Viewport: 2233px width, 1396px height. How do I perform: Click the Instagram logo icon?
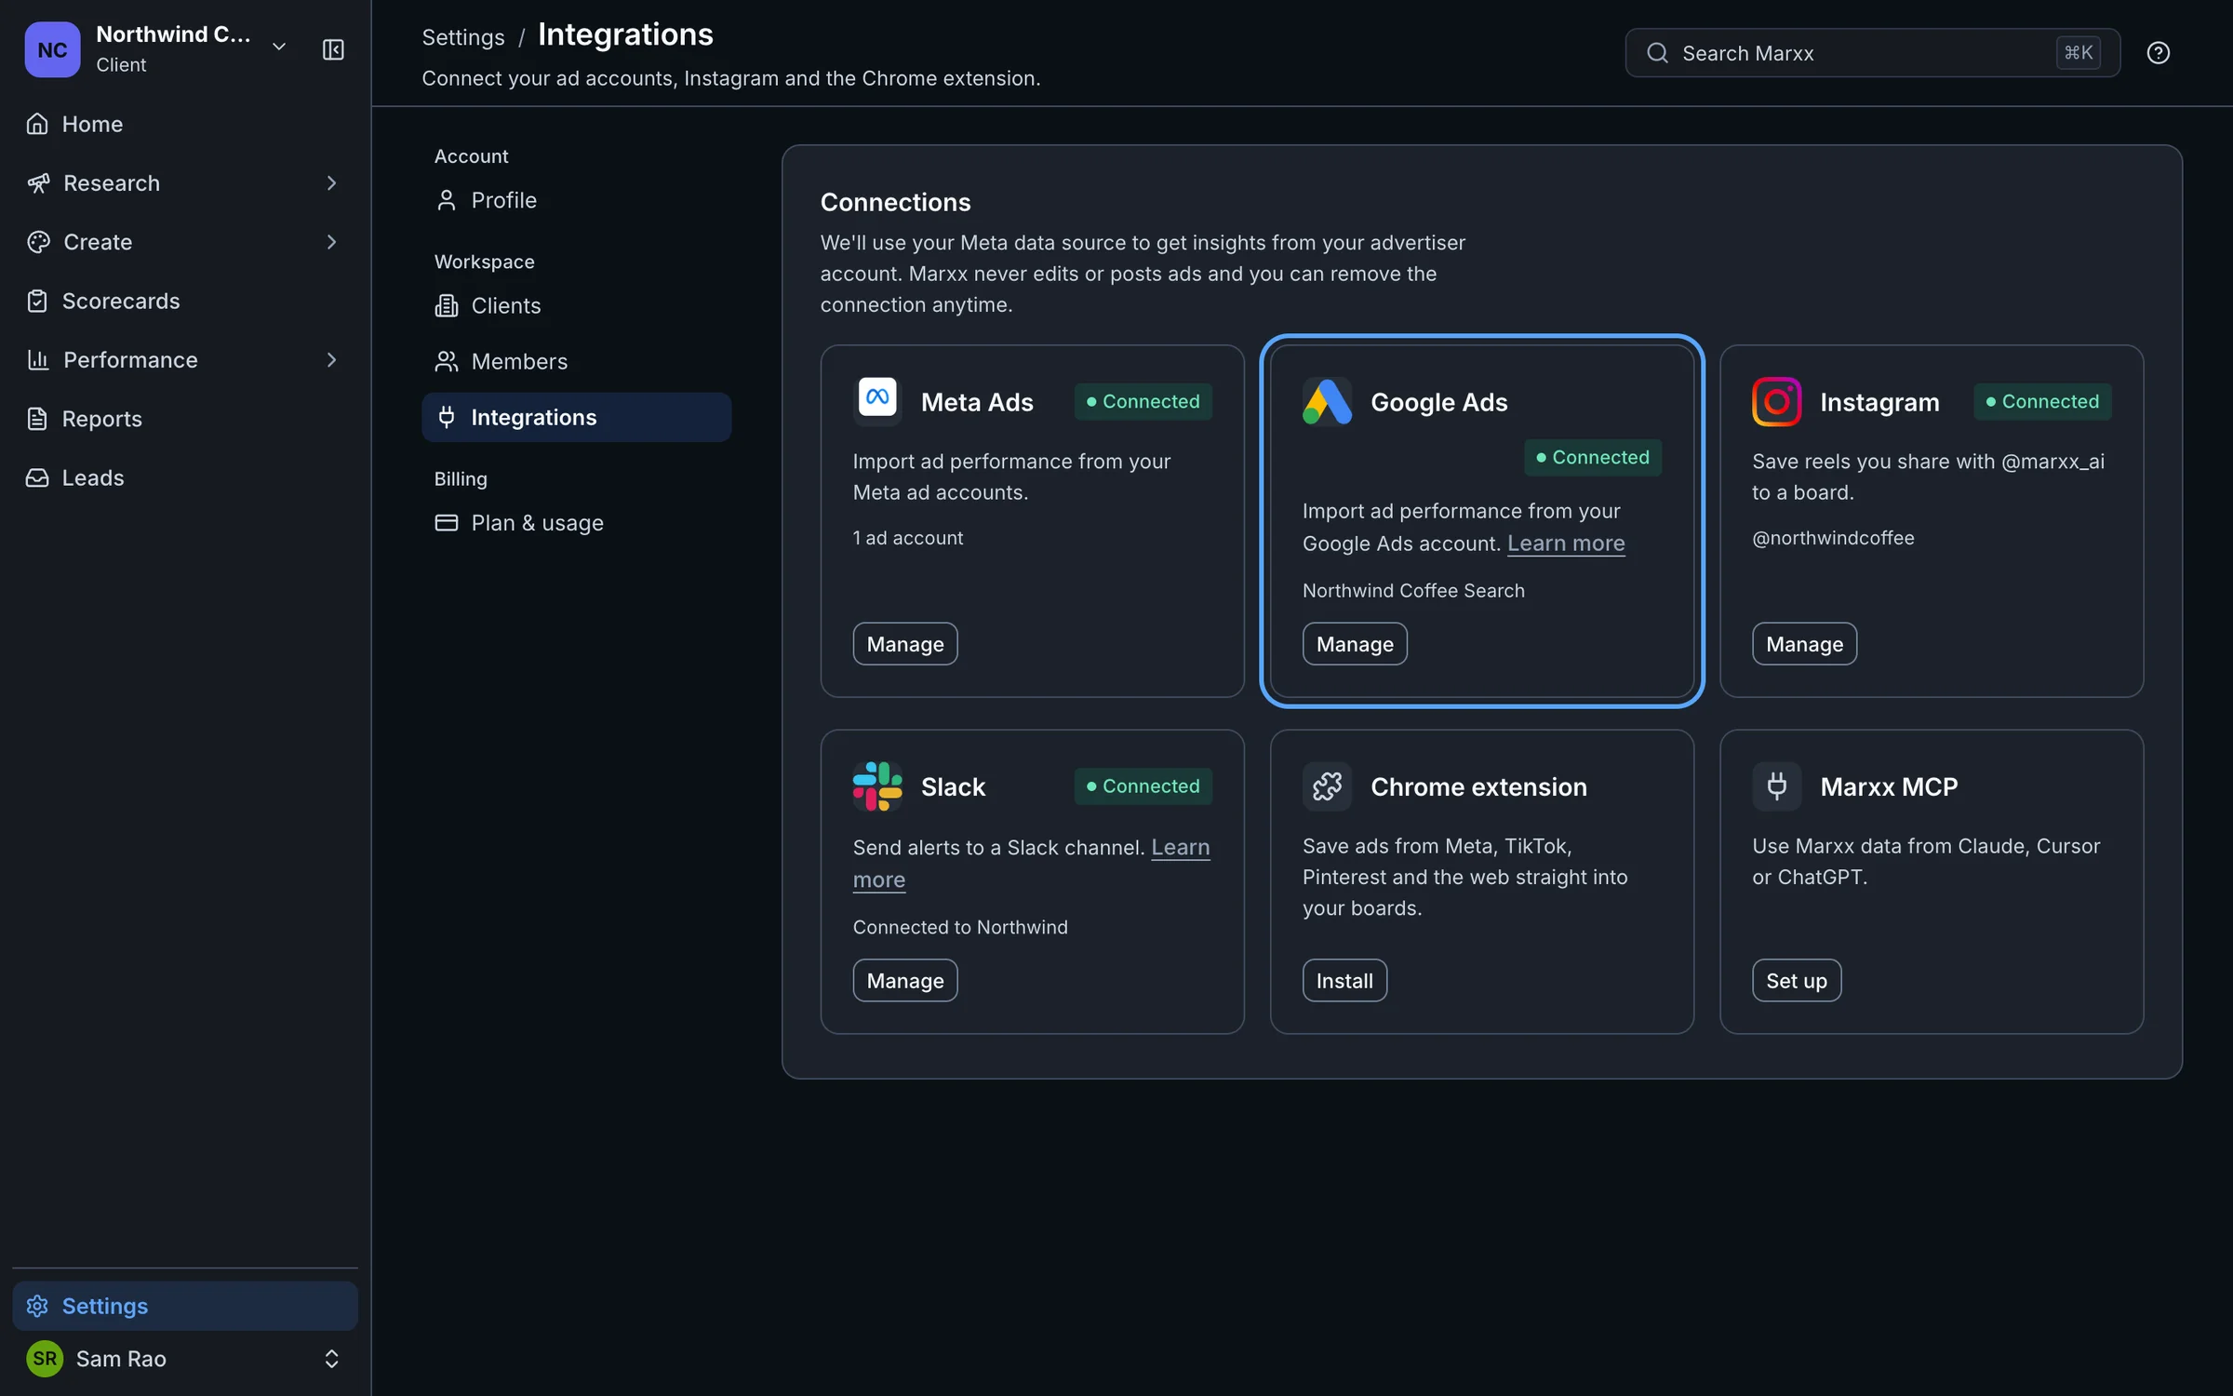point(1776,401)
